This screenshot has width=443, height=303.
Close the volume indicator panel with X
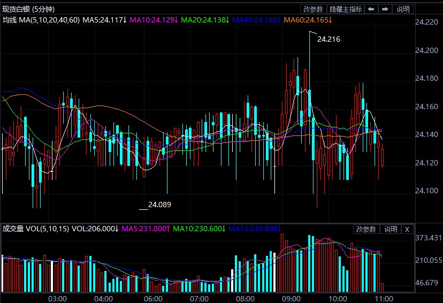point(407,229)
